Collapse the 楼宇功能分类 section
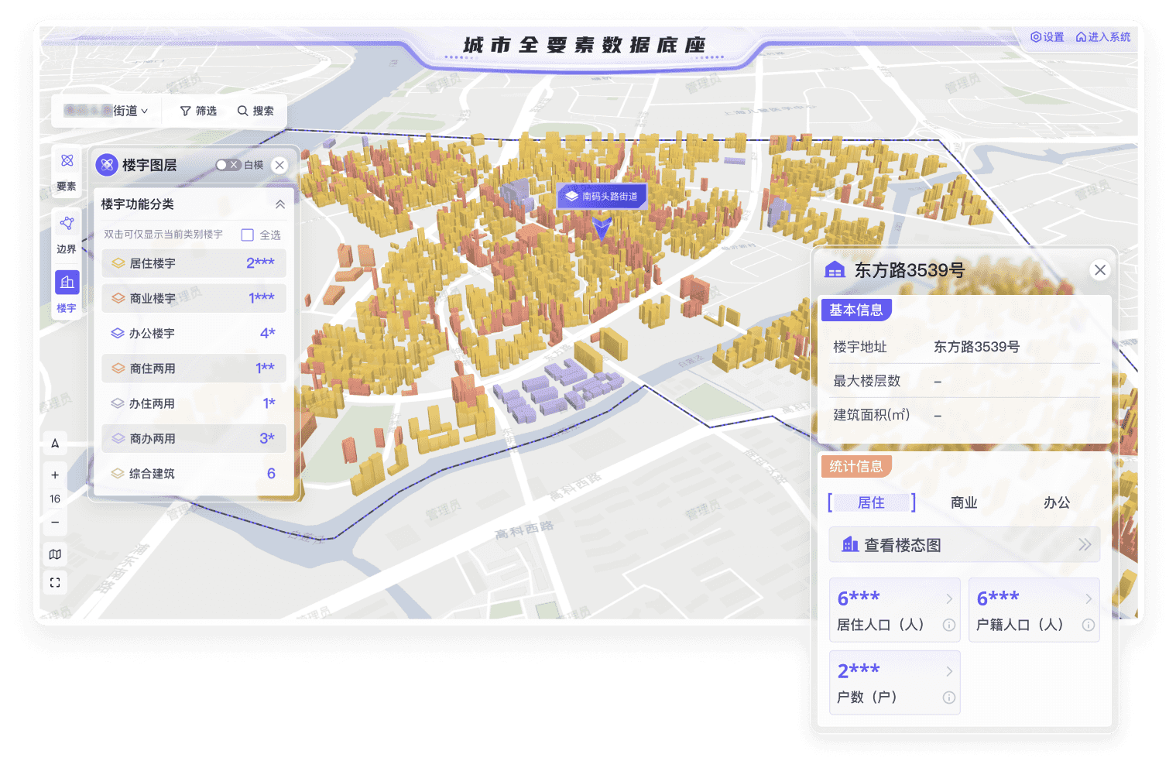 [x=279, y=204]
